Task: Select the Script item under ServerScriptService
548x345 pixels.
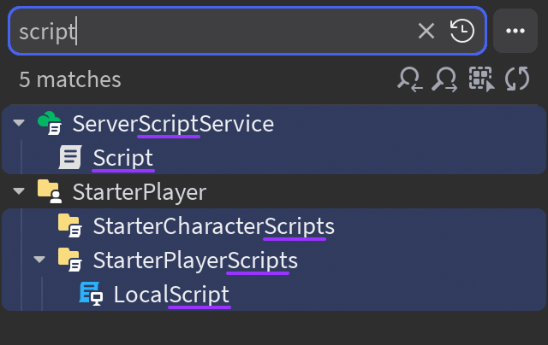Action: [x=122, y=158]
